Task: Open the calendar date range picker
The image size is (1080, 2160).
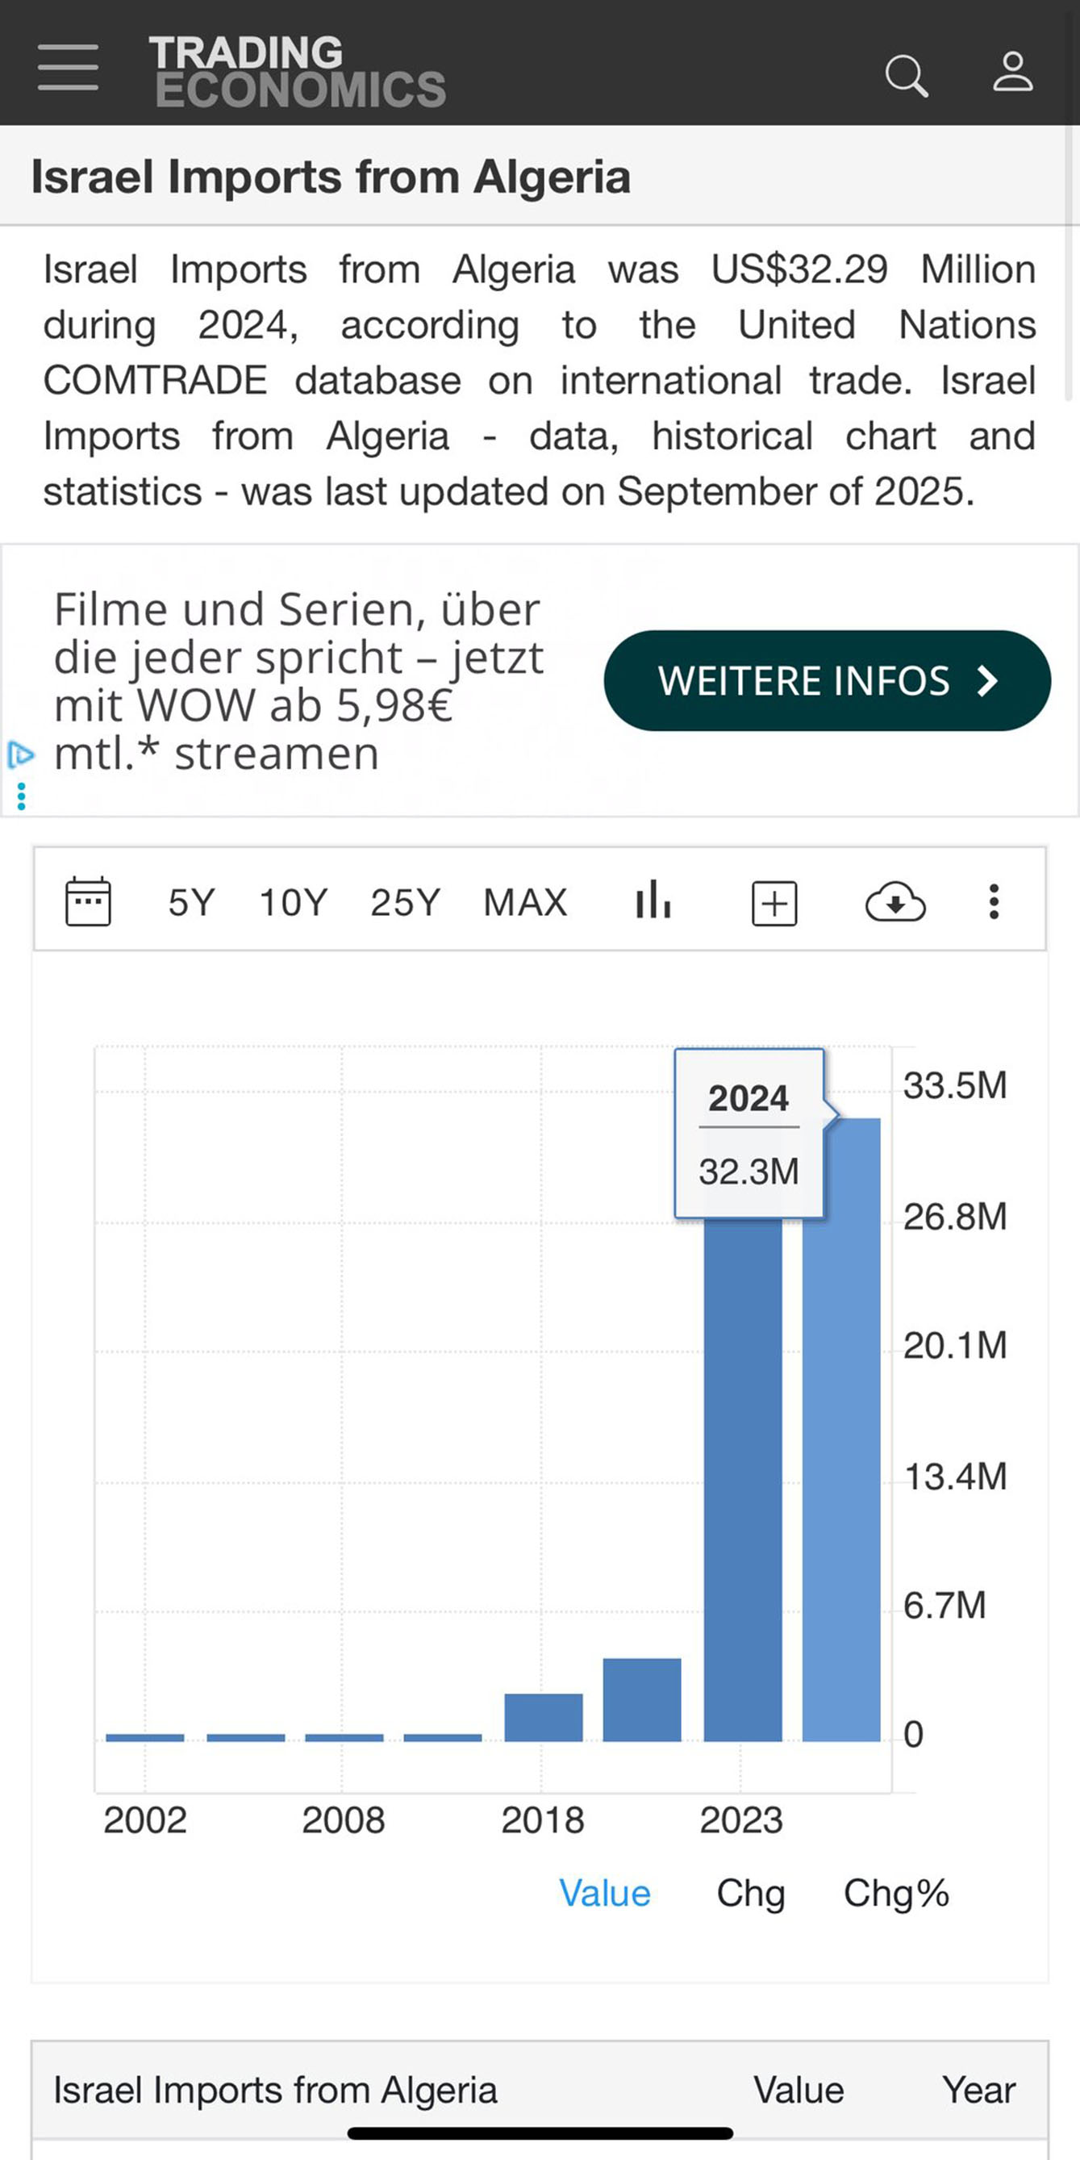Action: tap(88, 902)
